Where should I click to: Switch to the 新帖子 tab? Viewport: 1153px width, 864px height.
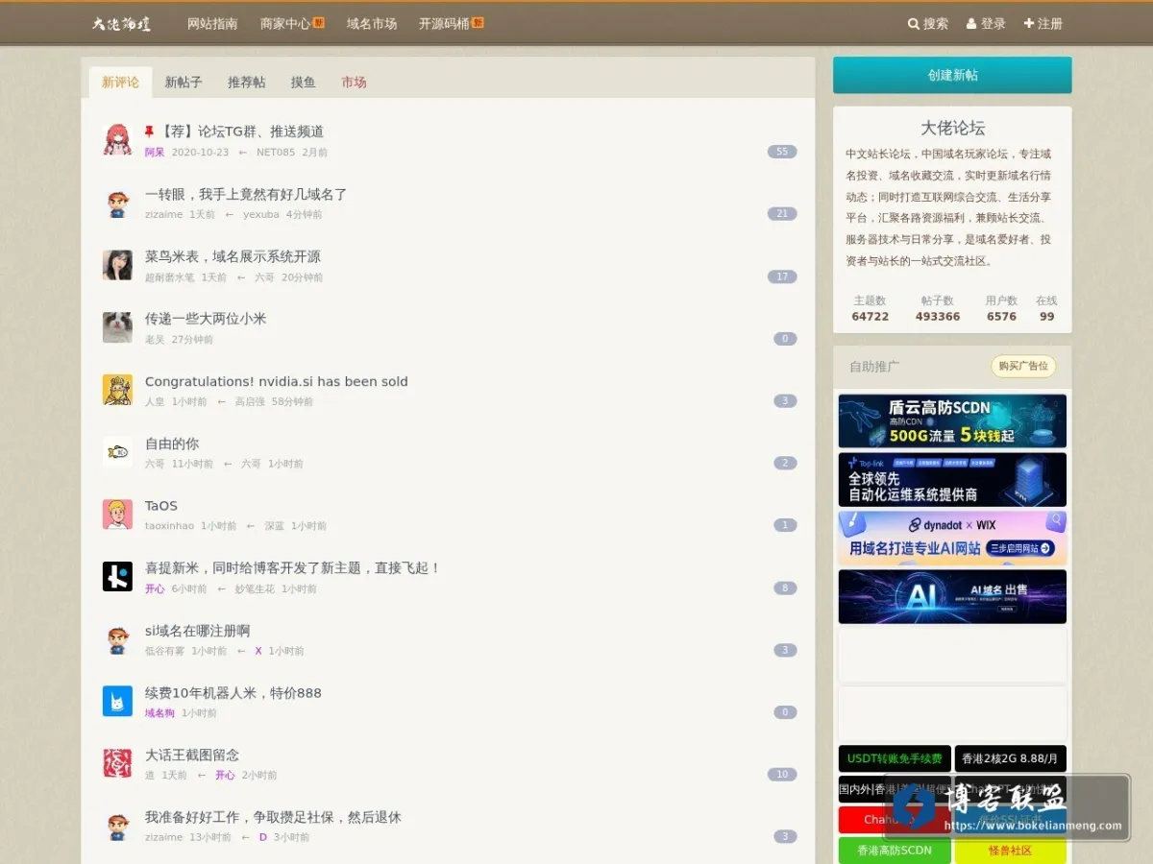click(x=184, y=83)
